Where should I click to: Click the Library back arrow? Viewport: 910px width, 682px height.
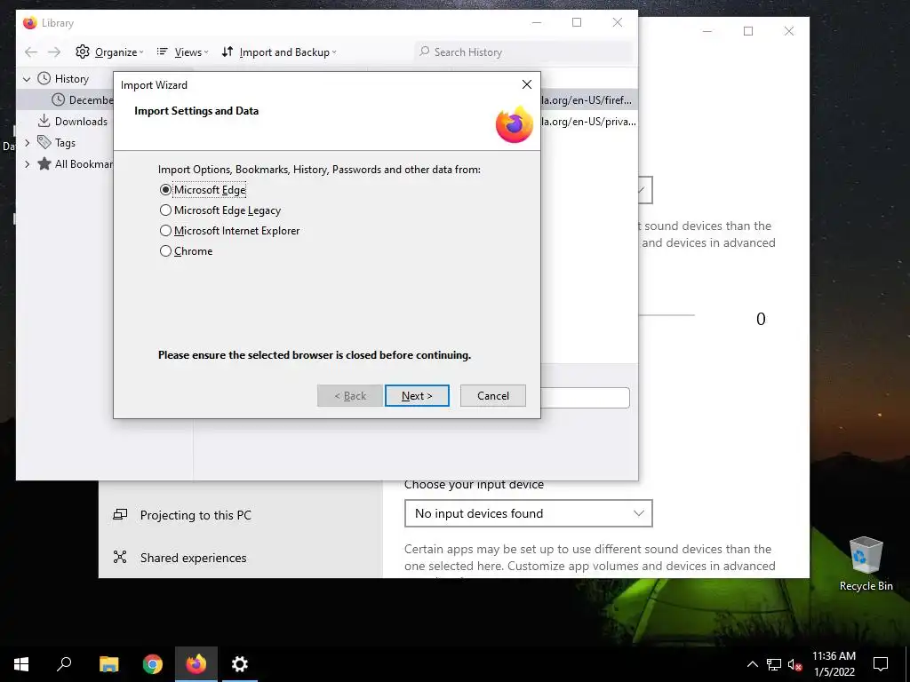click(x=31, y=52)
